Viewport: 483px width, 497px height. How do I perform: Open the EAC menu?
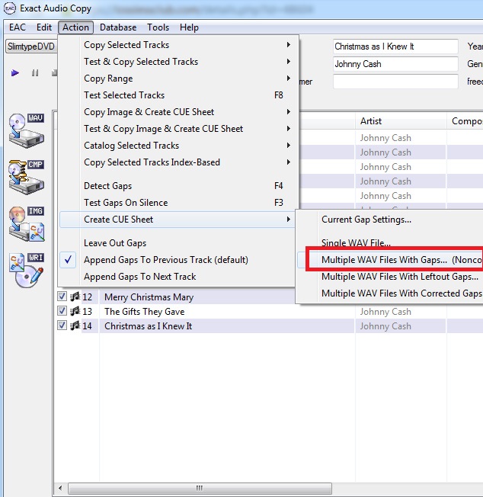click(x=17, y=27)
